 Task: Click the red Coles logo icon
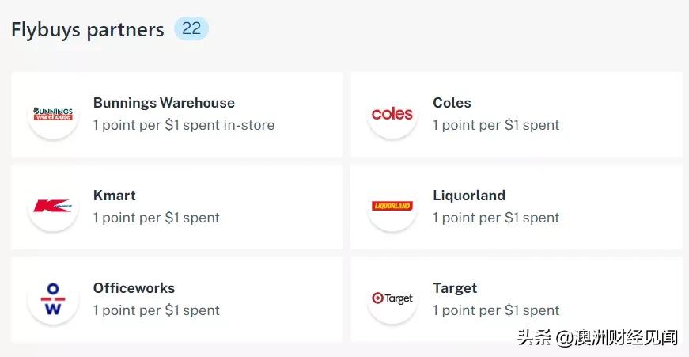(x=392, y=114)
